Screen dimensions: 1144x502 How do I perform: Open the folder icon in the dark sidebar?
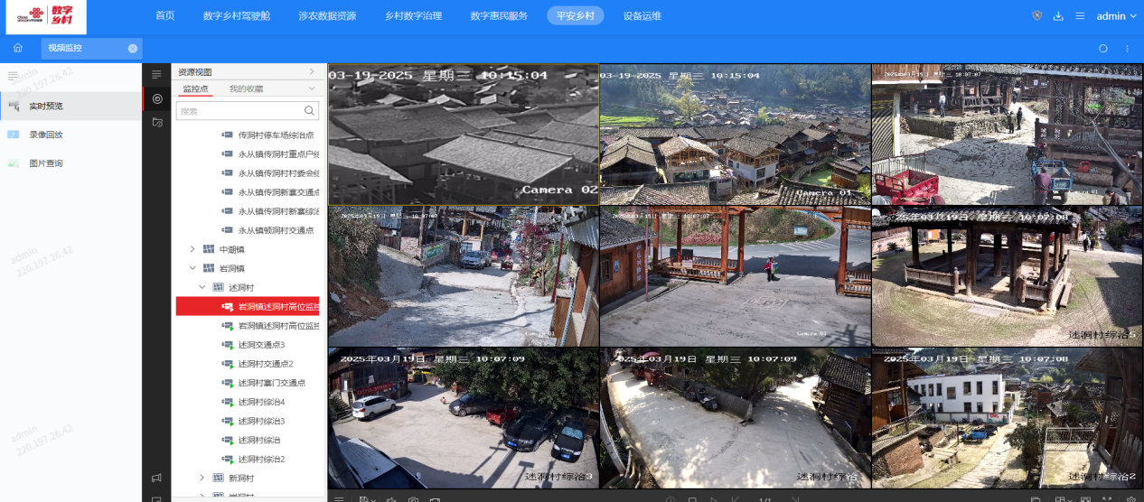[x=157, y=121]
